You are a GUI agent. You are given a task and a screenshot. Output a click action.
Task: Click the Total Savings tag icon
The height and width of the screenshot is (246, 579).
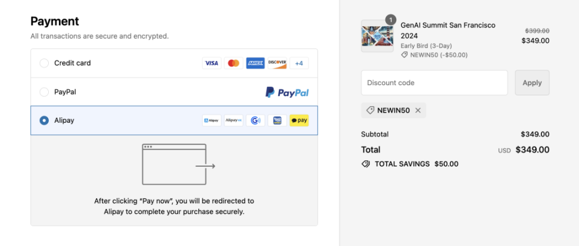point(366,164)
